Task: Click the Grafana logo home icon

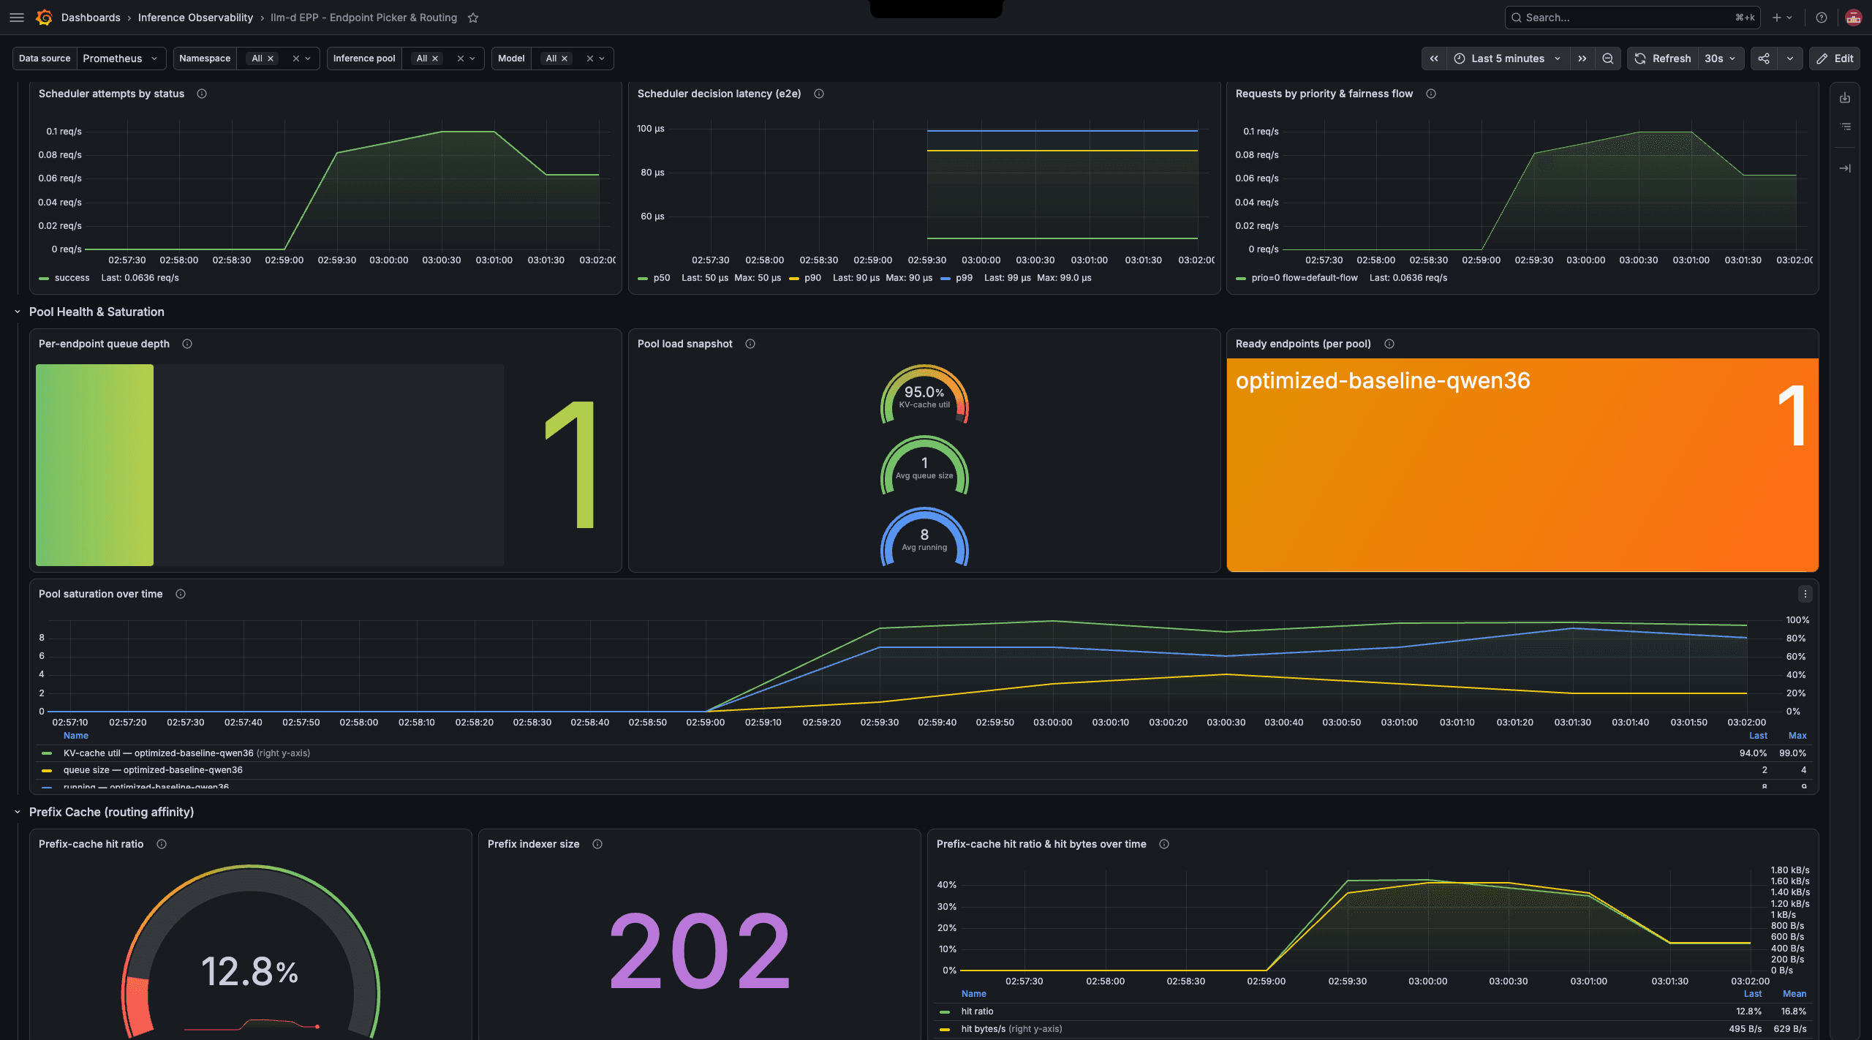Action: coord(44,18)
